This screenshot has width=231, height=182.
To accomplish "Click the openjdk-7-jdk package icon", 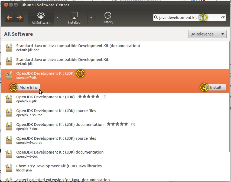I will click(9, 75).
